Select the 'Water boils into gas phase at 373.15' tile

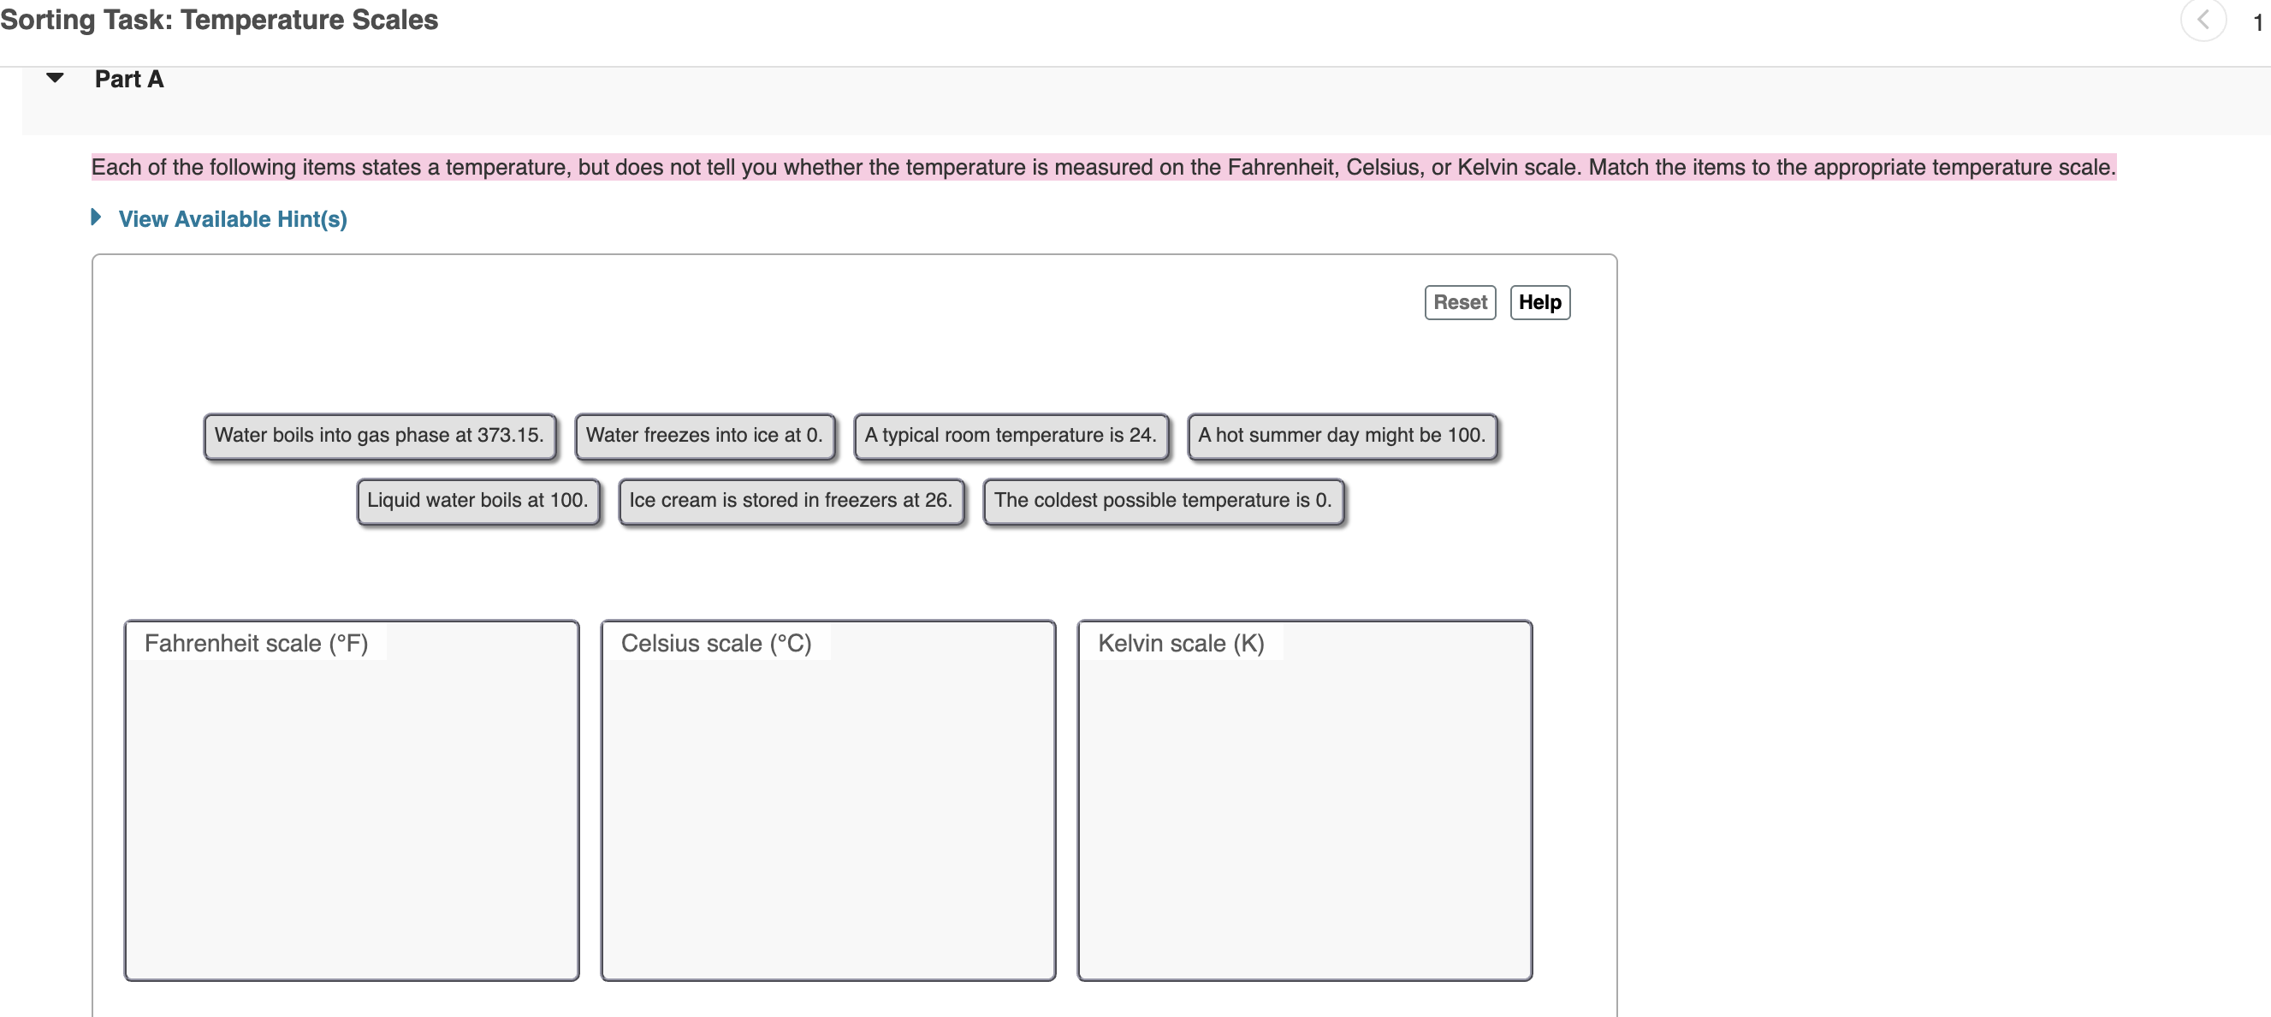click(380, 435)
